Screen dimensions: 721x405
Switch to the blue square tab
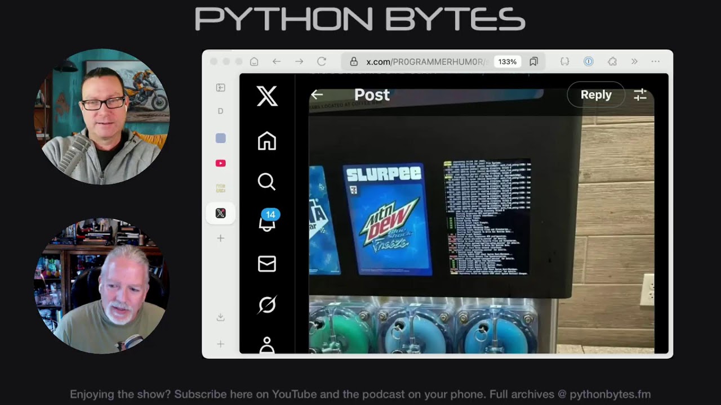pos(221,138)
